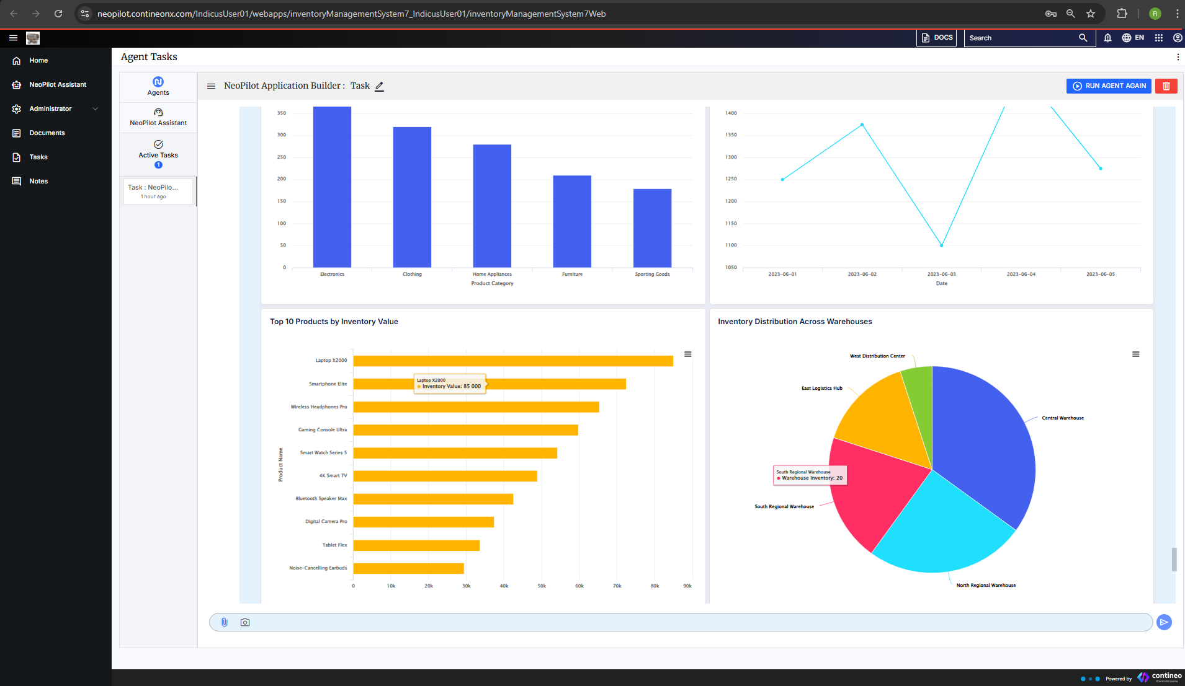Click RUN AGENT AGAIN button
The height and width of the screenshot is (686, 1185).
(1109, 86)
